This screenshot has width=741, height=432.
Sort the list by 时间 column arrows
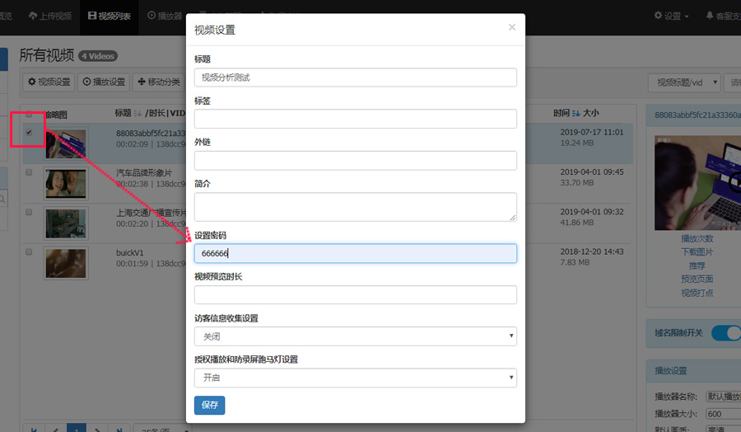[576, 113]
